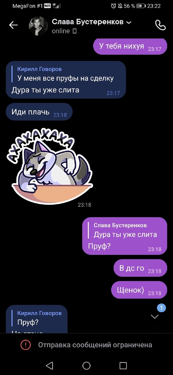The image size is (173, 375).
Task: Go to Android home circle button
Action: (86, 365)
